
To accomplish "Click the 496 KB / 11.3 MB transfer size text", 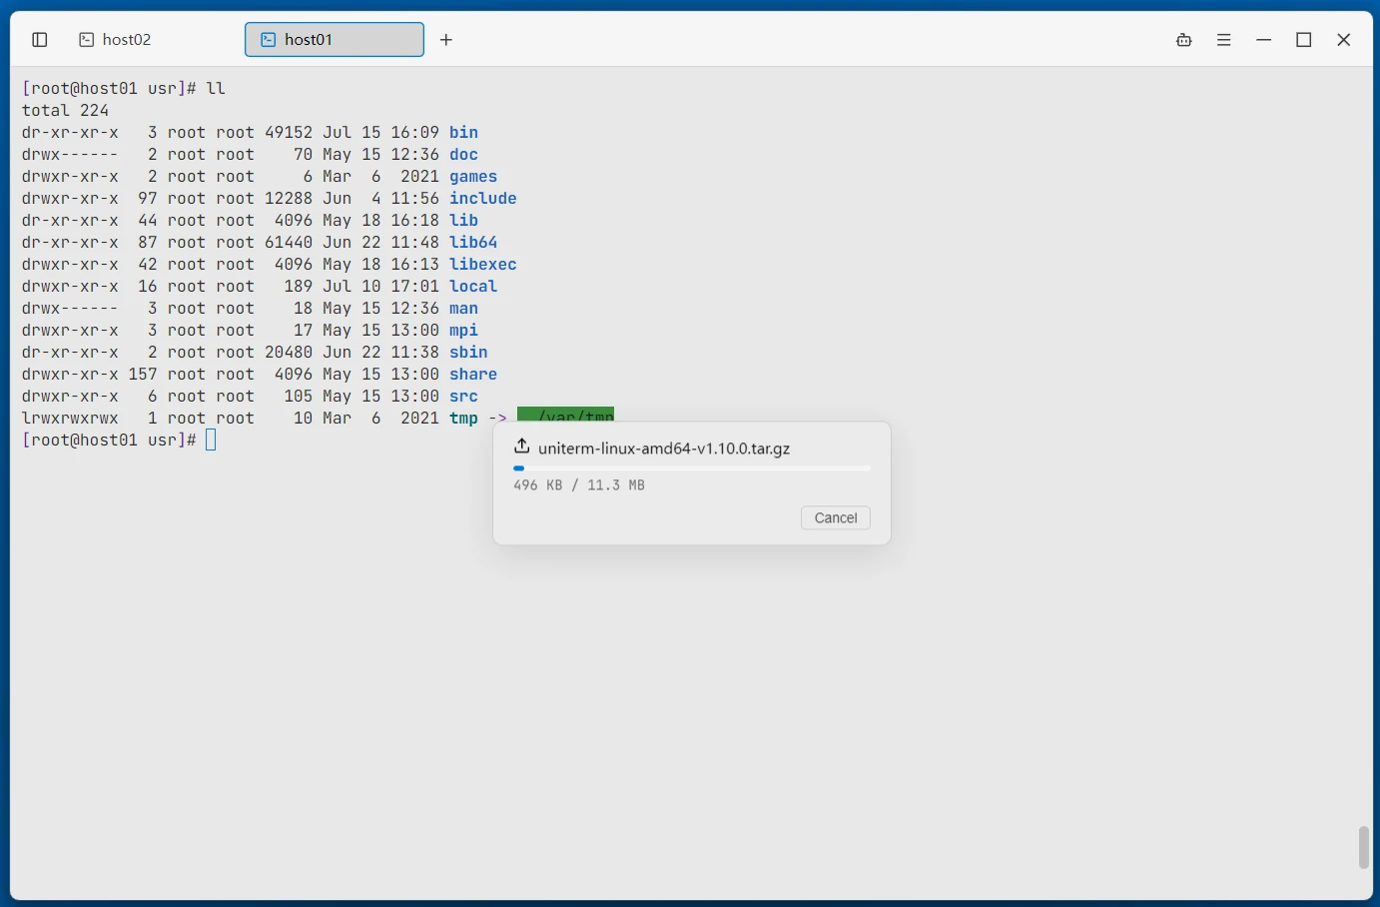I will tap(579, 485).
